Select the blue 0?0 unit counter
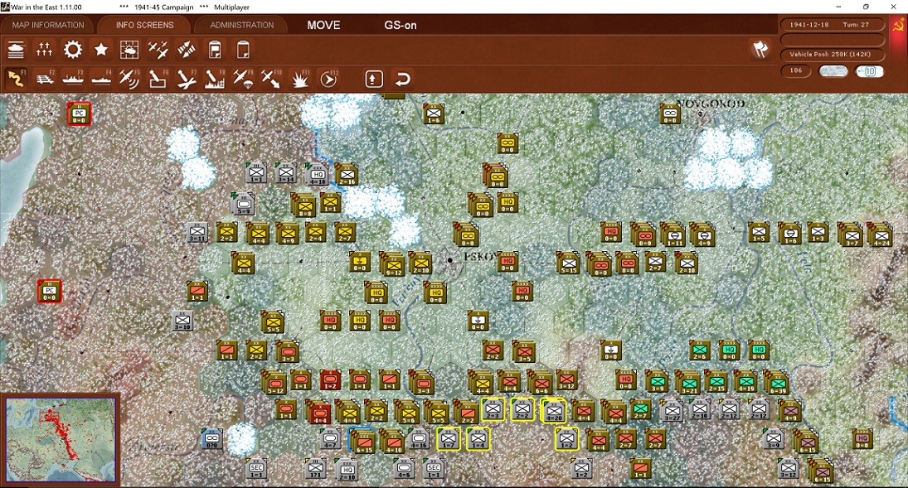 [212, 439]
